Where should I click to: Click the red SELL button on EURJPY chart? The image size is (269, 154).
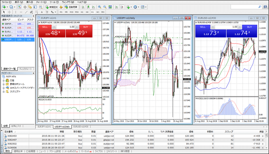point(45,27)
